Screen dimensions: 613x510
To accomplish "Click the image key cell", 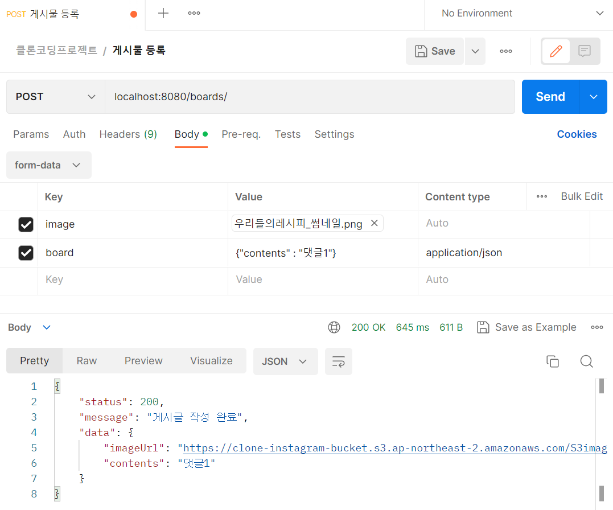I will (x=133, y=224).
